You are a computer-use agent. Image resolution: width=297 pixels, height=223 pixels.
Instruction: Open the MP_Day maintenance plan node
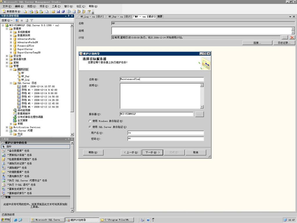coord(25,76)
